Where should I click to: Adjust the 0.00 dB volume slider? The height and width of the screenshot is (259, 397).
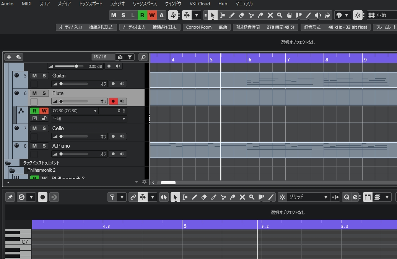click(x=69, y=66)
